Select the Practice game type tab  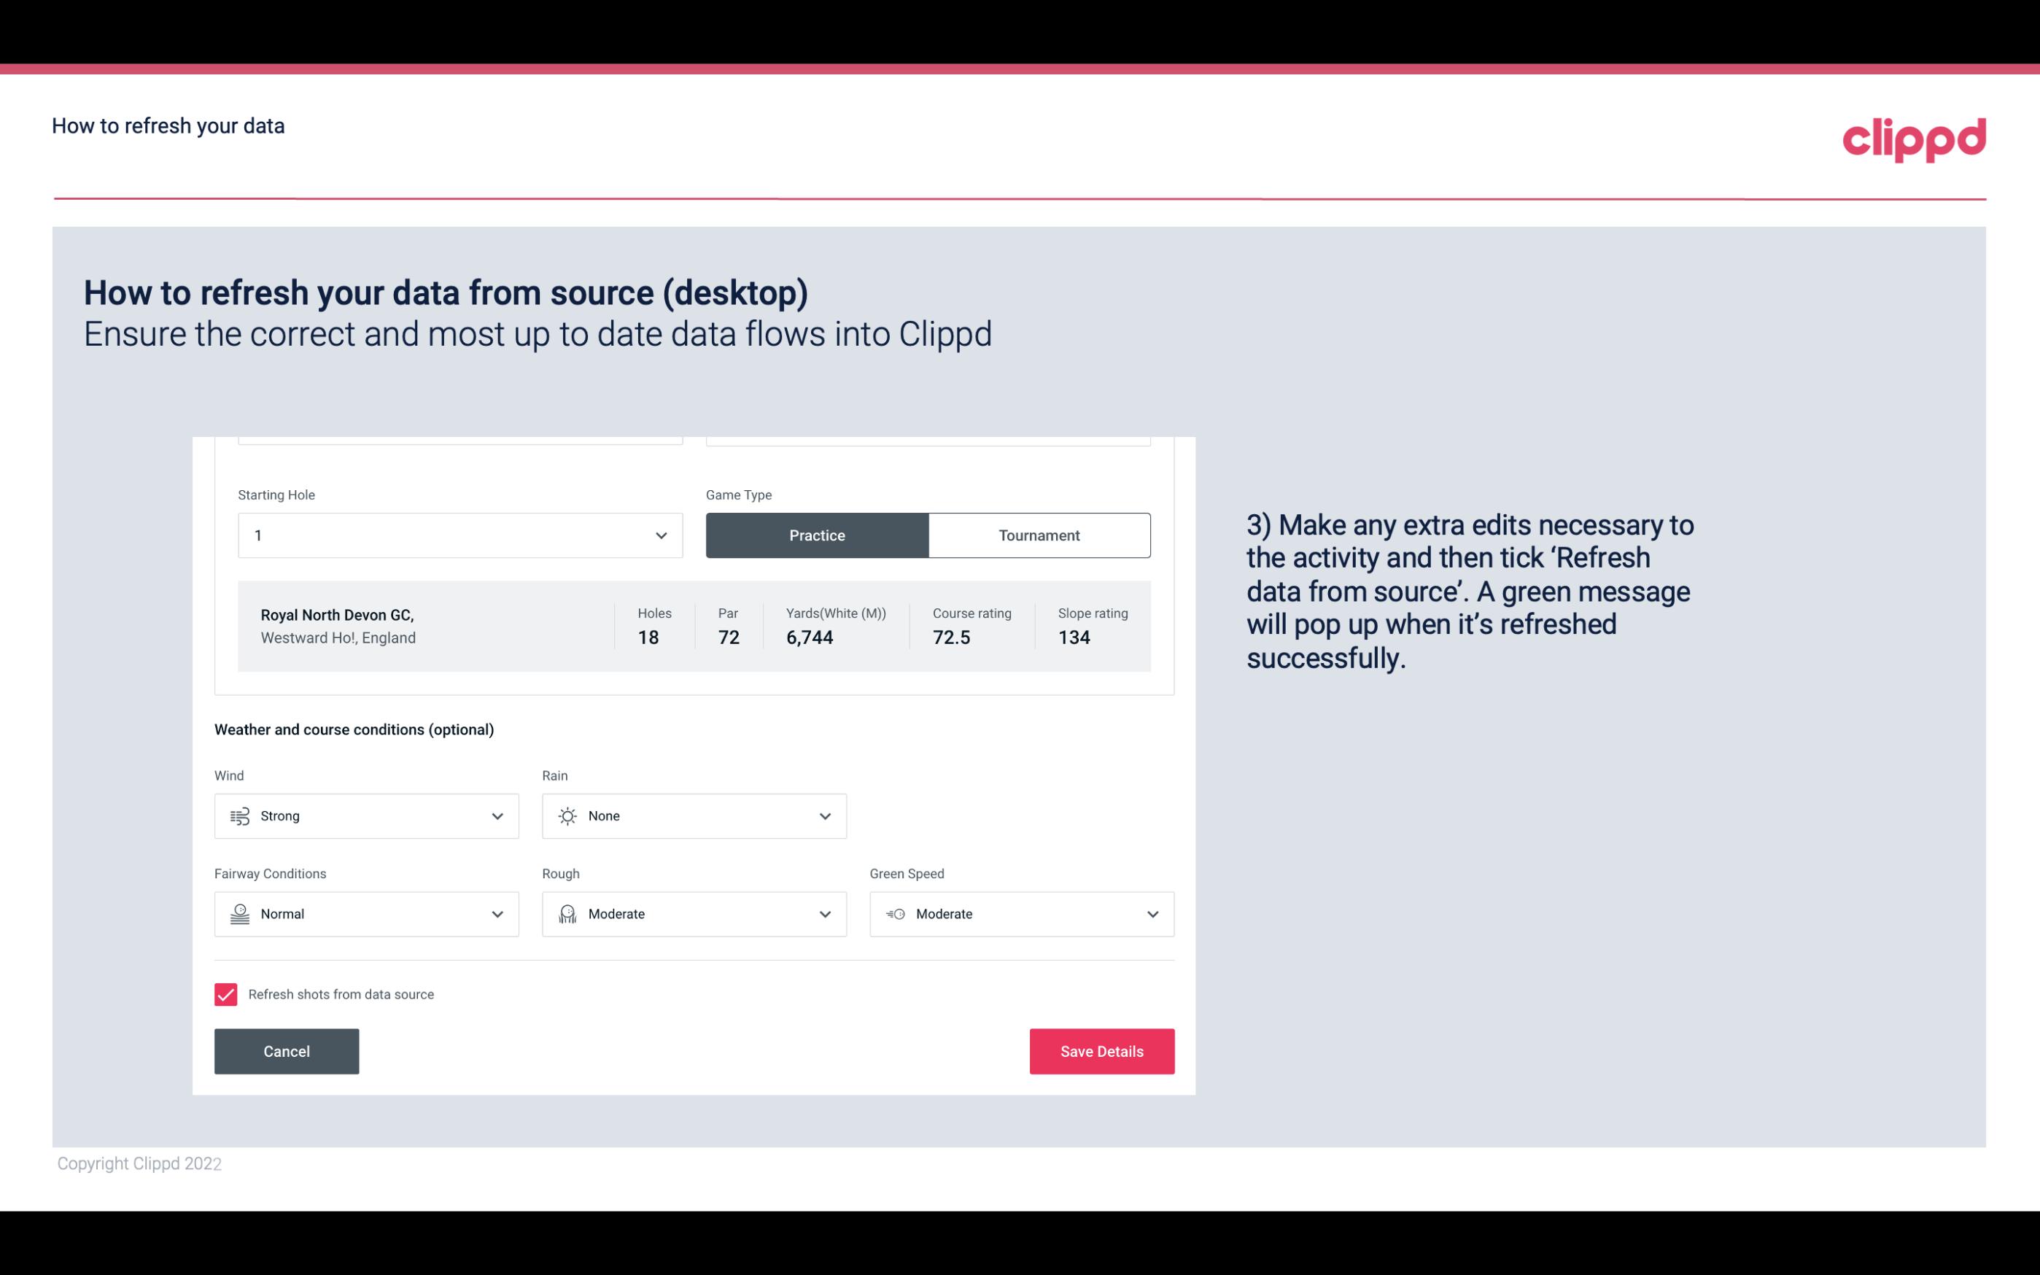pos(817,535)
